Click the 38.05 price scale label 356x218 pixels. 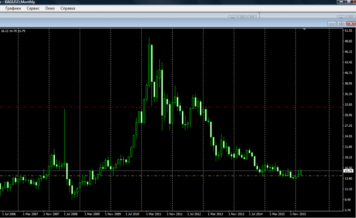click(348, 83)
